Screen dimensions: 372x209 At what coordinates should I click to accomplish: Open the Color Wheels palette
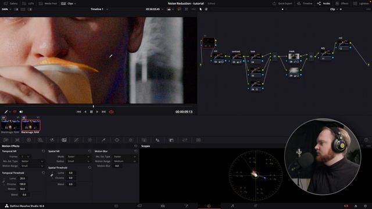click(28, 140)
